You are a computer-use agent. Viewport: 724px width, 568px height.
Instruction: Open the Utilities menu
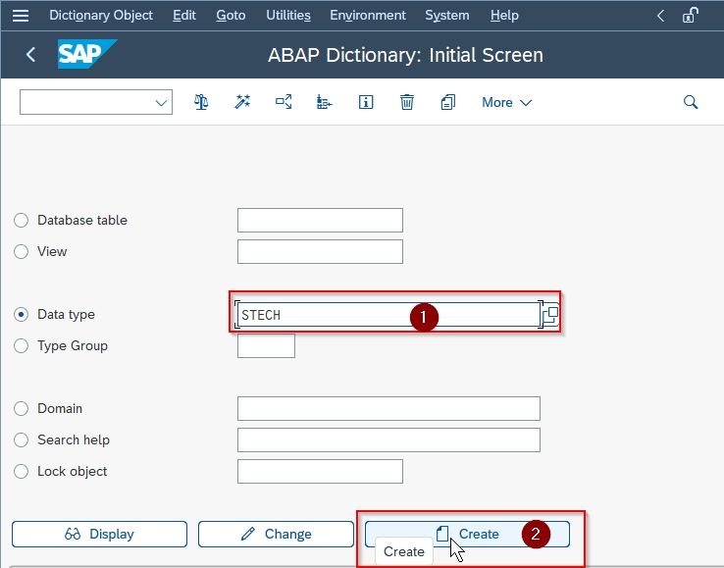(288, 16)
